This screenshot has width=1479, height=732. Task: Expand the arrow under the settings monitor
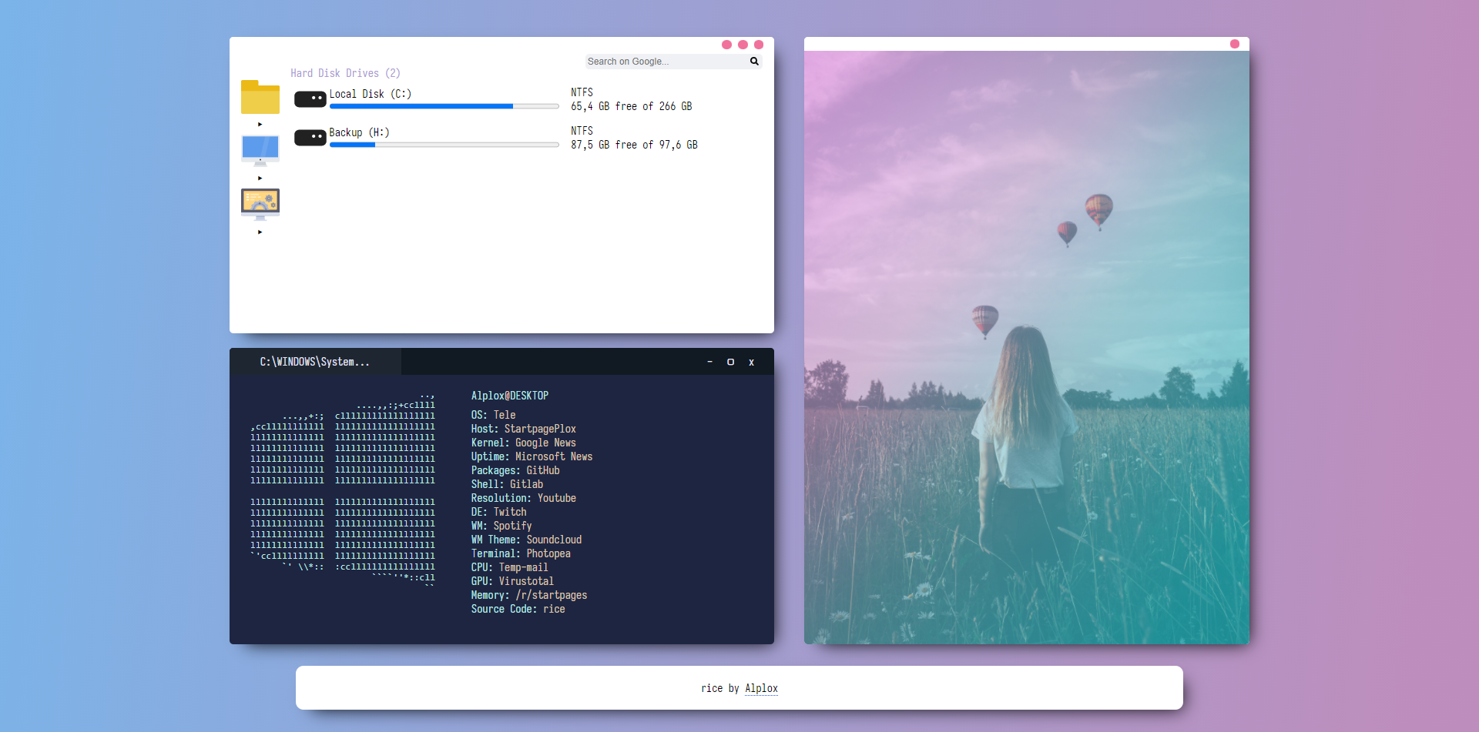[260, 232]
